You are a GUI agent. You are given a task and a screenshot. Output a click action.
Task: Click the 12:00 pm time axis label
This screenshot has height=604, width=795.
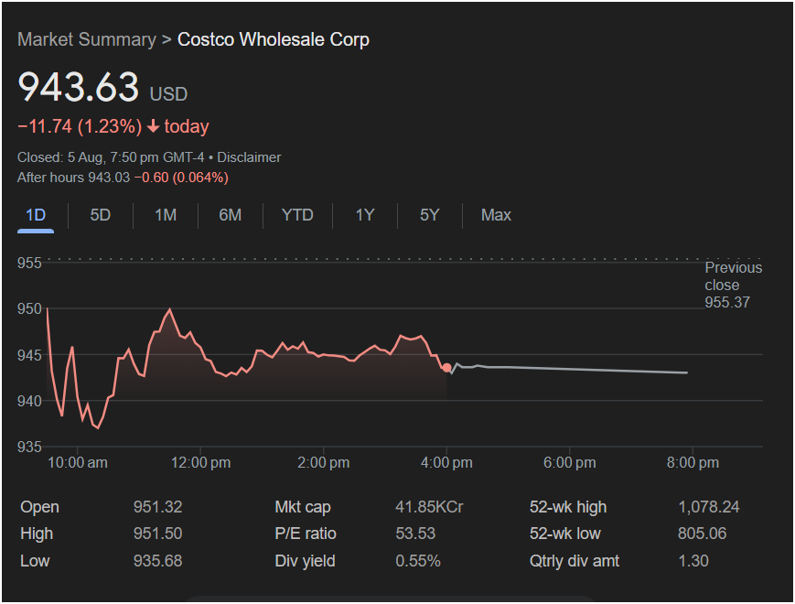200,463
